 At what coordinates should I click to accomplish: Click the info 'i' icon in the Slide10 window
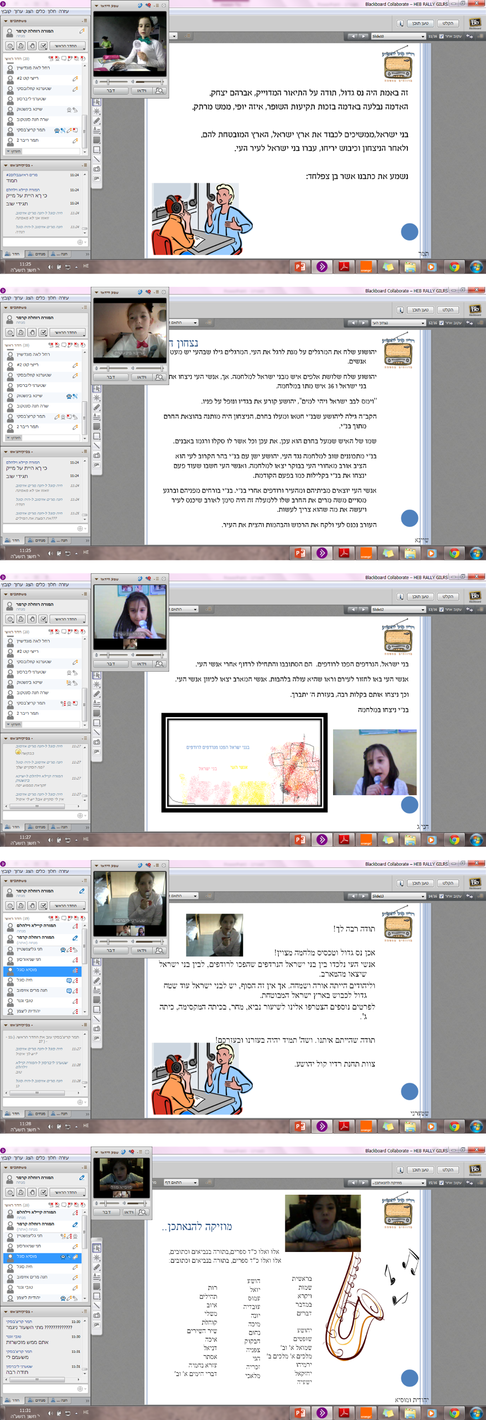[x=401, y=24]
